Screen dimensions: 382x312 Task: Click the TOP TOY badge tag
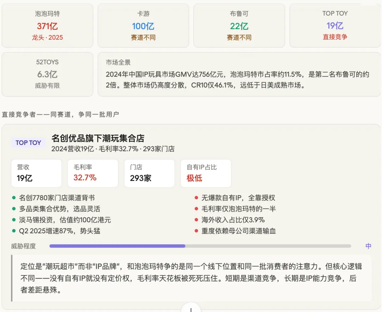tap(28, 143)
